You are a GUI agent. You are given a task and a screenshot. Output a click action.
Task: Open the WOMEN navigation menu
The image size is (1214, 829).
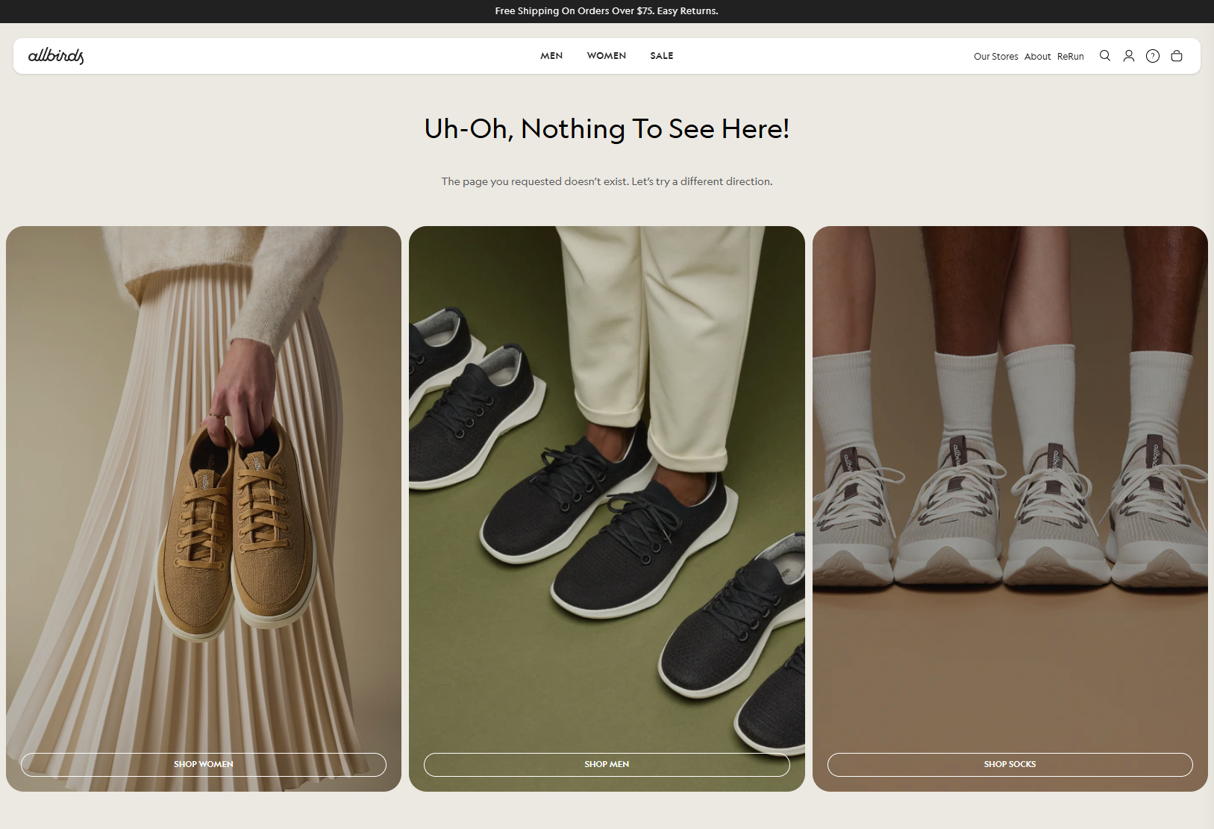coord(607,56)
